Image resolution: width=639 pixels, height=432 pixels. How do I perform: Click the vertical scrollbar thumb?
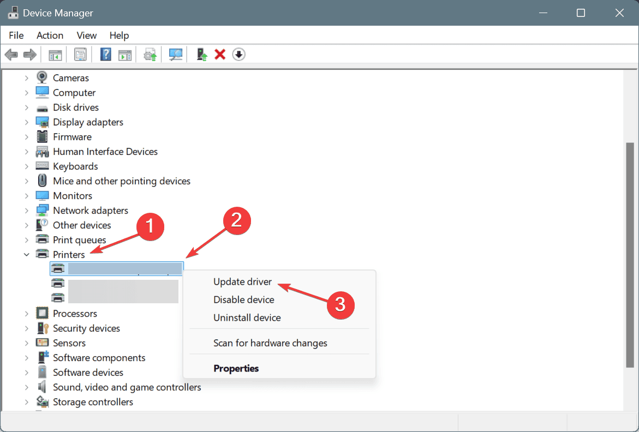(x=630, y=255)
